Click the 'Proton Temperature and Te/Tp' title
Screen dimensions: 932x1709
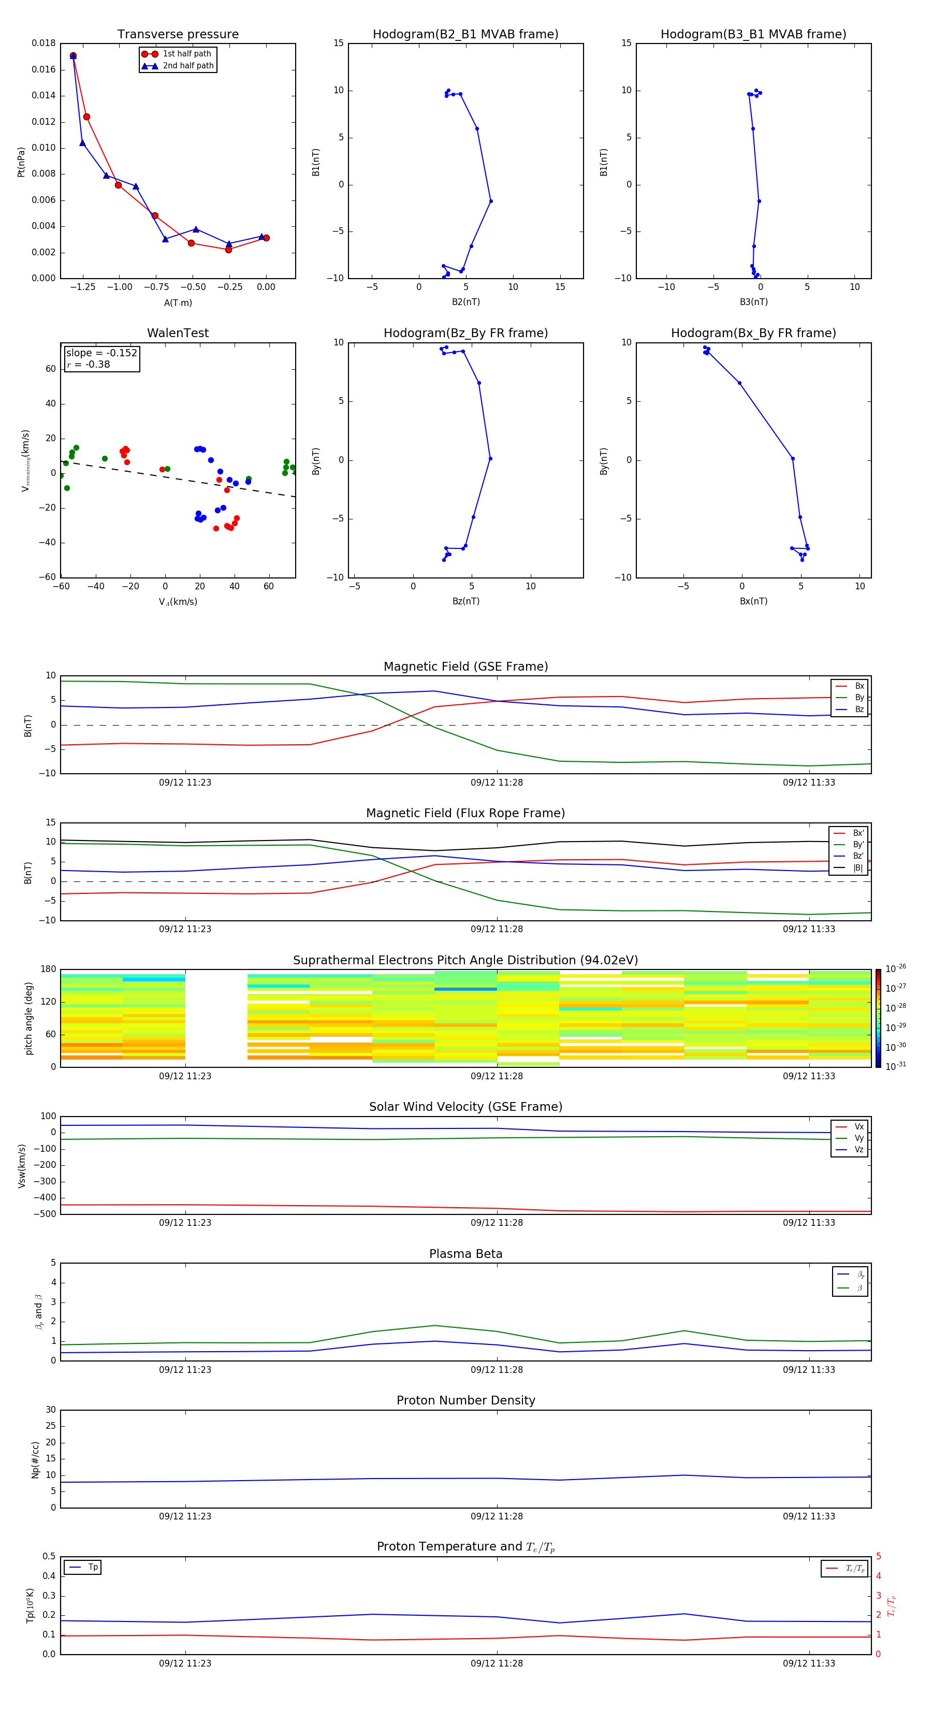coord(465,1546)
